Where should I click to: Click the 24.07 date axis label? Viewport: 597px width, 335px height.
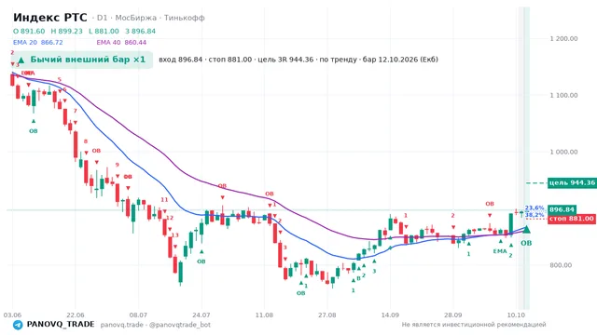click(201, 315)
